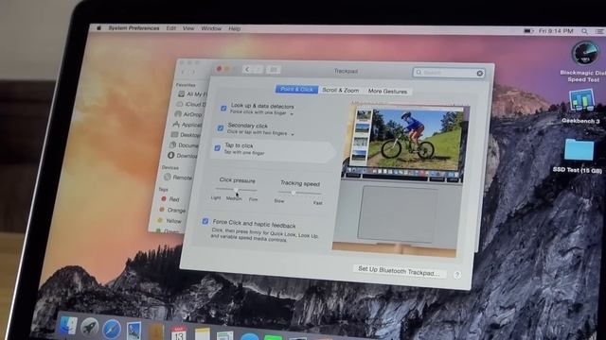Click the clock showing Fri 9:14 PM
Viewport: 606px width, 340px height.
point(556,31)
